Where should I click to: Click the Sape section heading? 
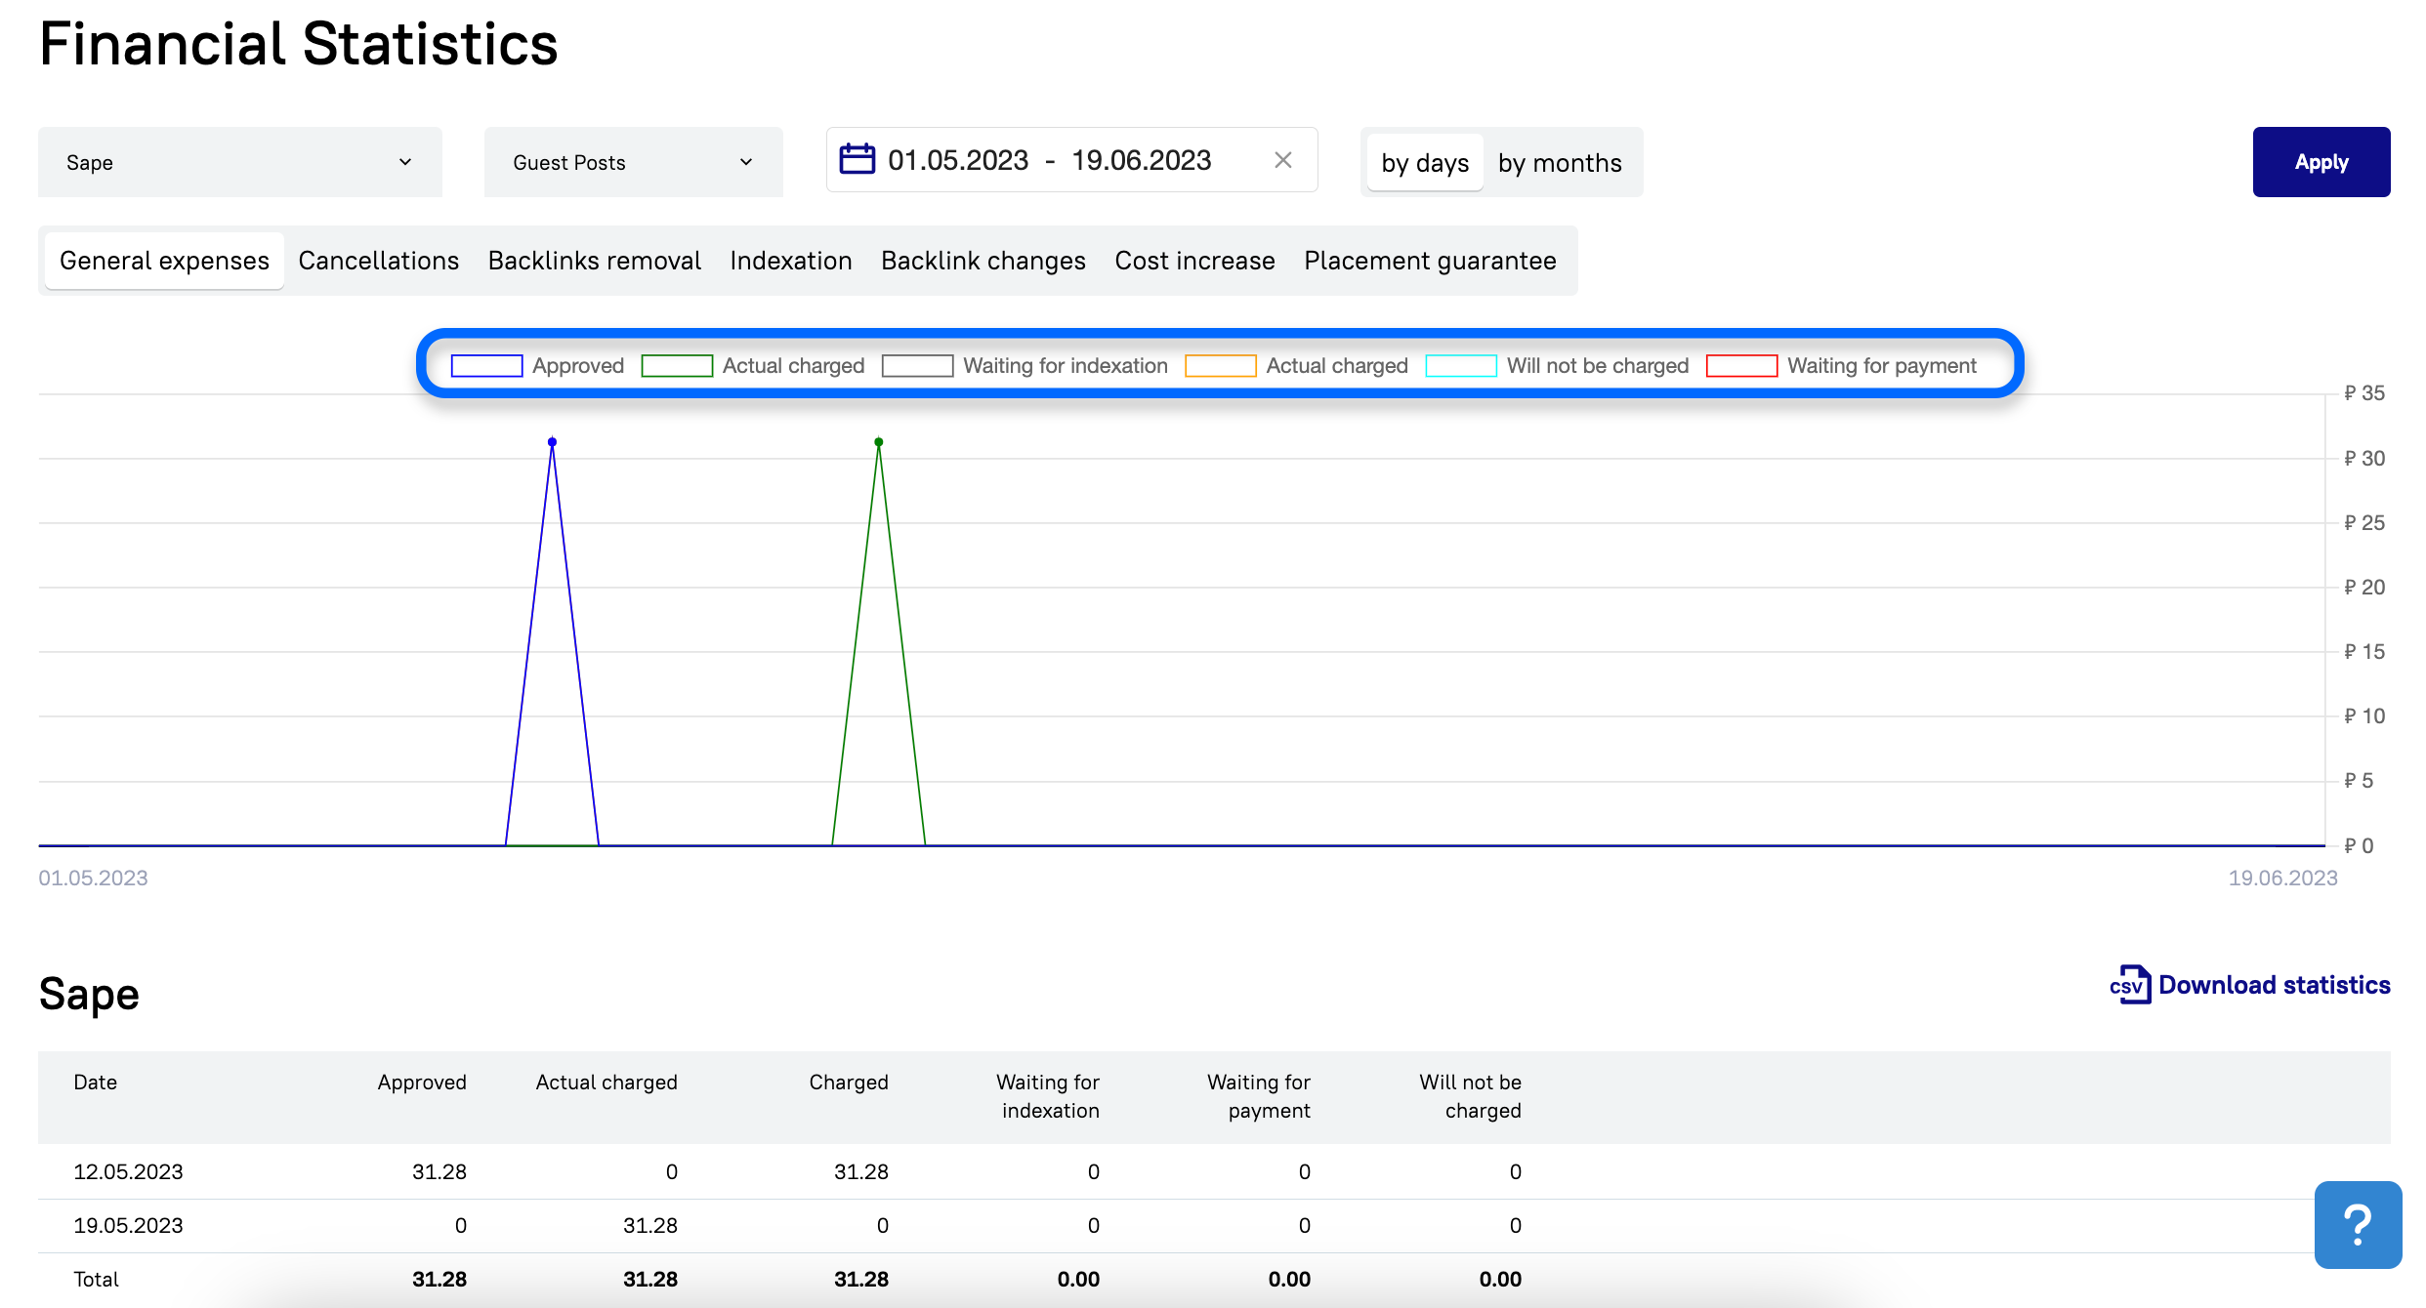tap(89, 995)
